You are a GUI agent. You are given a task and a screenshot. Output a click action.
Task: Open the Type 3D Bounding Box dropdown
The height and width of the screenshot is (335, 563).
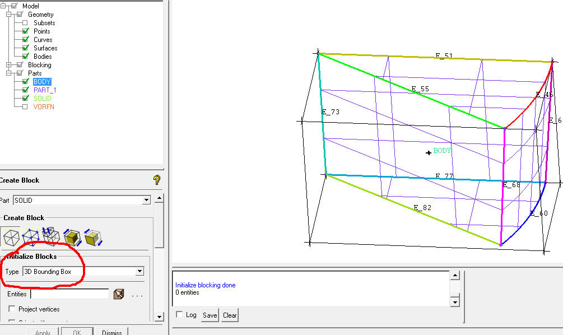tap(139, 272)
